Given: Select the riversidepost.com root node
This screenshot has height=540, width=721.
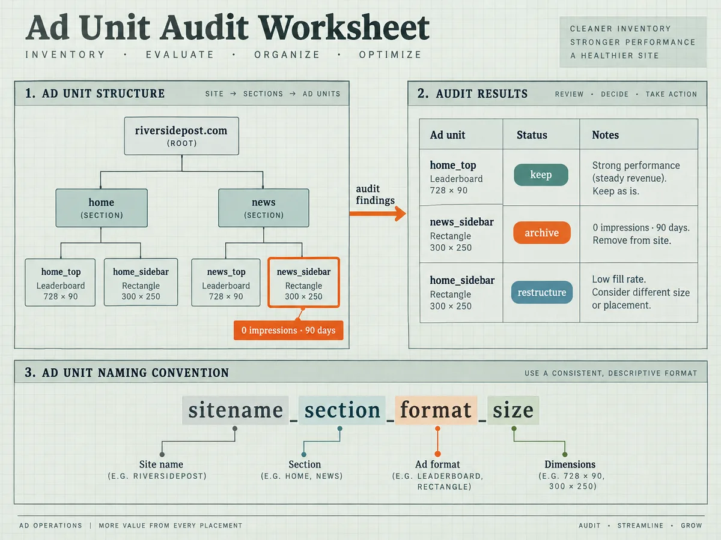Looking at the screenshot, I should coord(181,136).
